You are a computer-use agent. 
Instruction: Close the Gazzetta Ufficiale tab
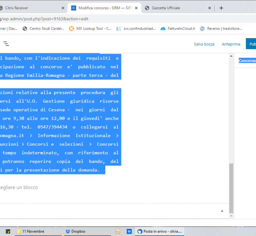pyautogui.click(x=210, y=8)
